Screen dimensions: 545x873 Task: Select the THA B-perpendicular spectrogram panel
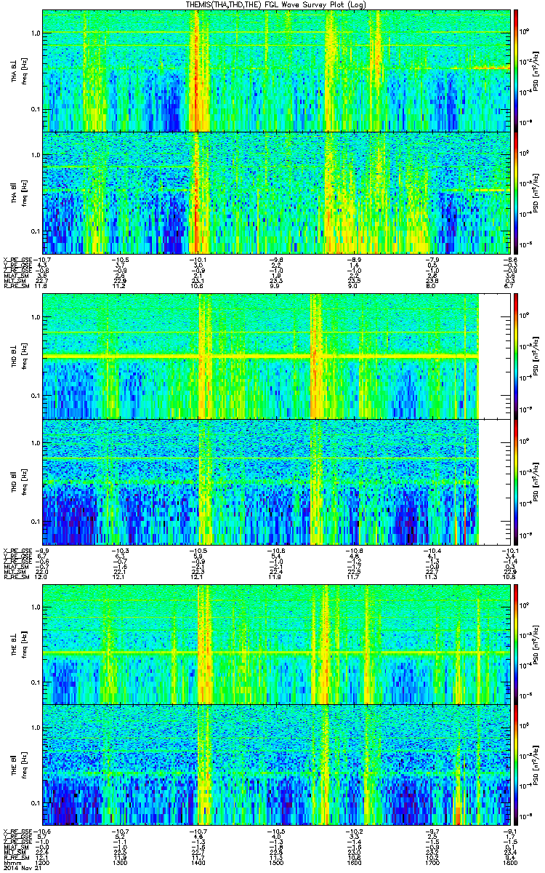275,71
